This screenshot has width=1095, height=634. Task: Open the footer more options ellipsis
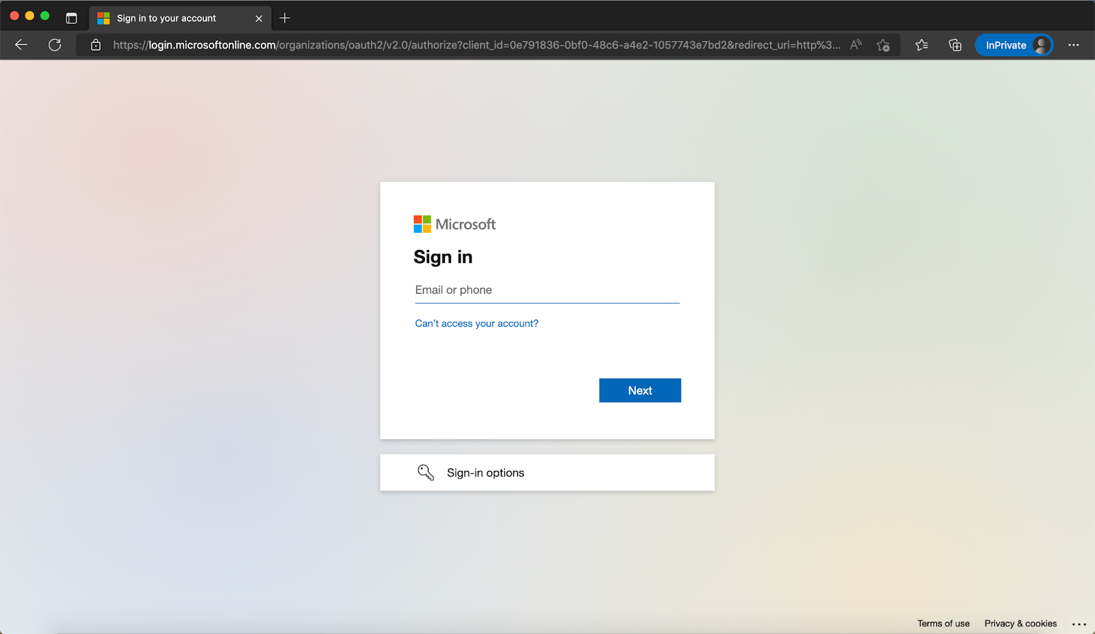pyautogui.click(x=1079, y=624)
